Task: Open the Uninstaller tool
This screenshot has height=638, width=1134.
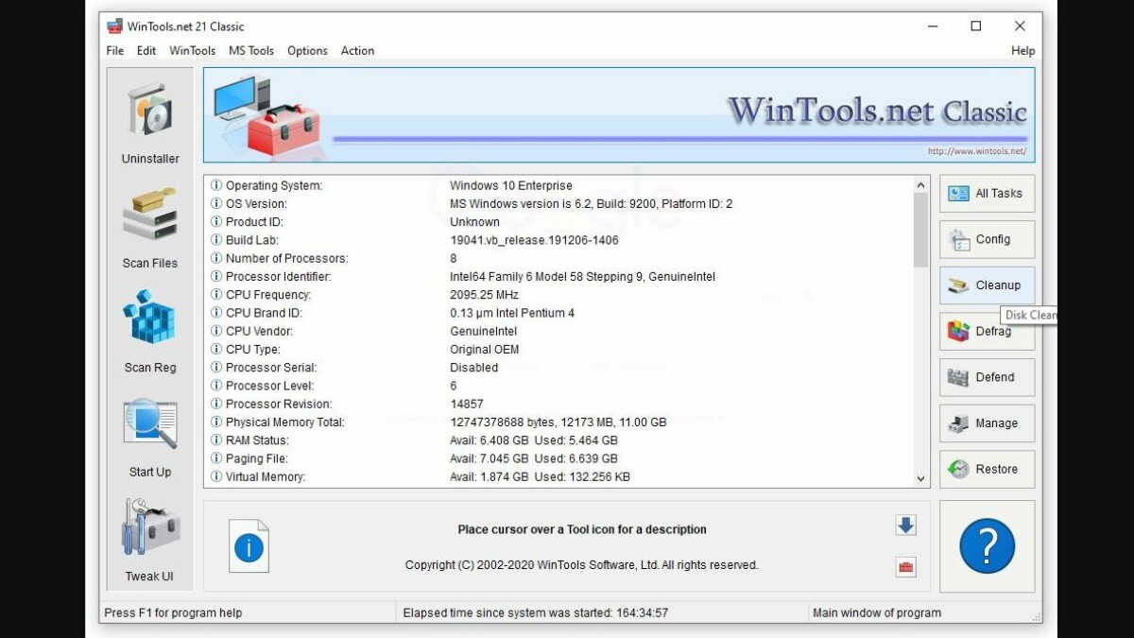Action: pyautogui.click(x=149, y=123)
